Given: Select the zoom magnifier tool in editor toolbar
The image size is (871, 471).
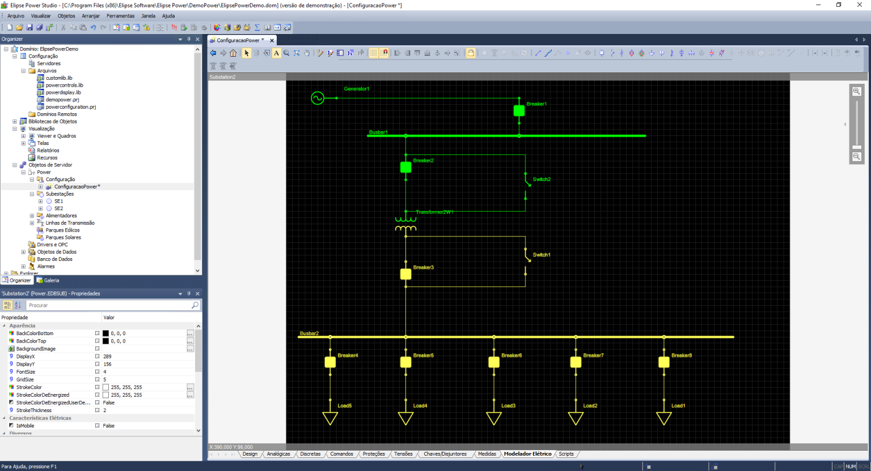Looking at the screenshot, I should pyautogui.click(x=286, y=53).
